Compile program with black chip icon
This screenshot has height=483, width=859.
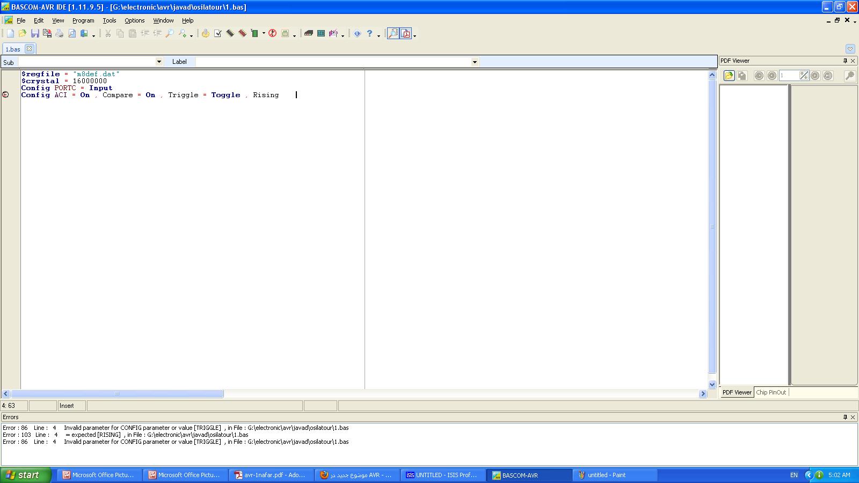230,33
